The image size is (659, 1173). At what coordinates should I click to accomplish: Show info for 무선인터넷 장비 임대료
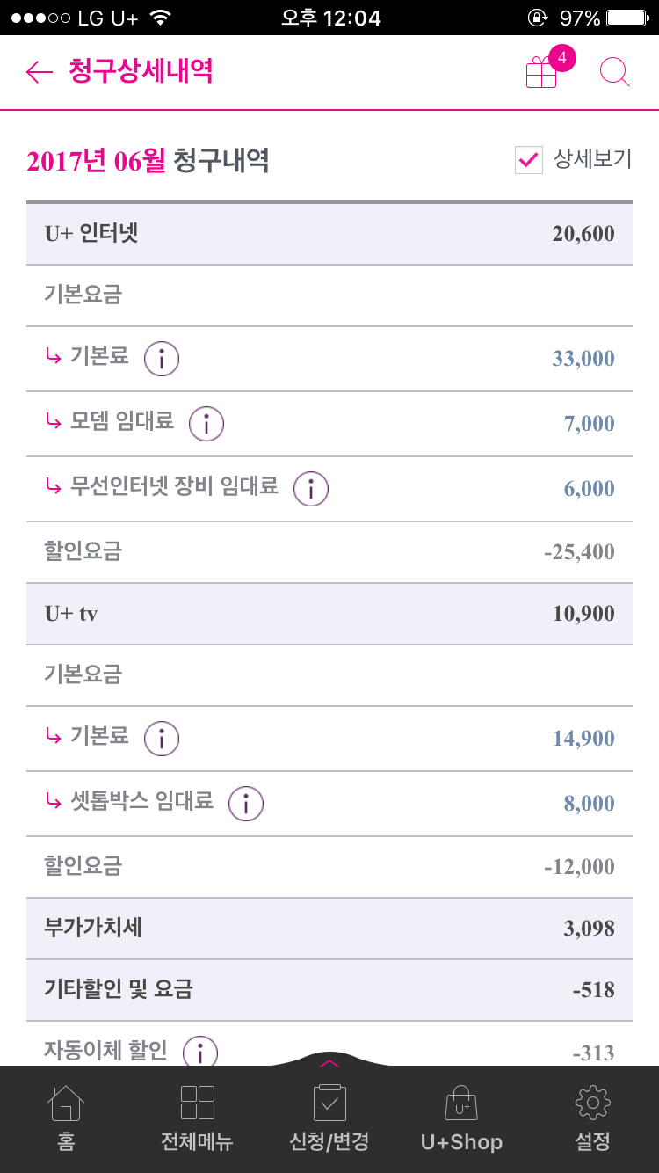pyautogui.click(x=311, y=488)
